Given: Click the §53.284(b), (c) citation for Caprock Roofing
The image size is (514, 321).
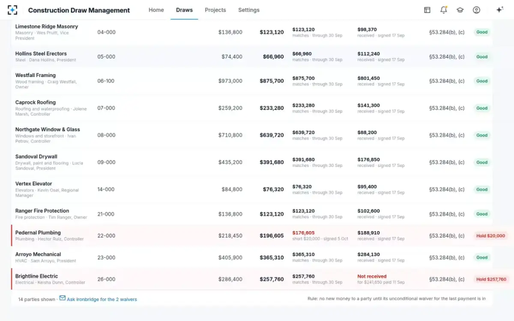Looking at the screenshot, I should pyautogui.click(x=447, y=108).
